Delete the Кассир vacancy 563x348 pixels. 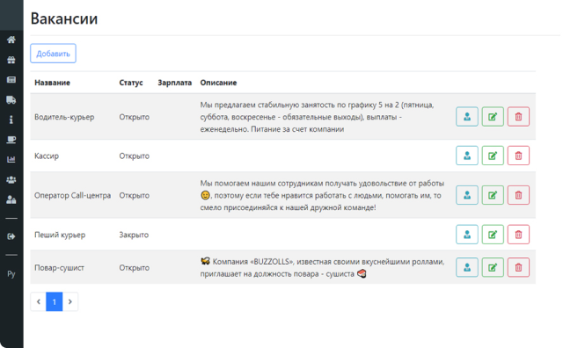point(518,156)
